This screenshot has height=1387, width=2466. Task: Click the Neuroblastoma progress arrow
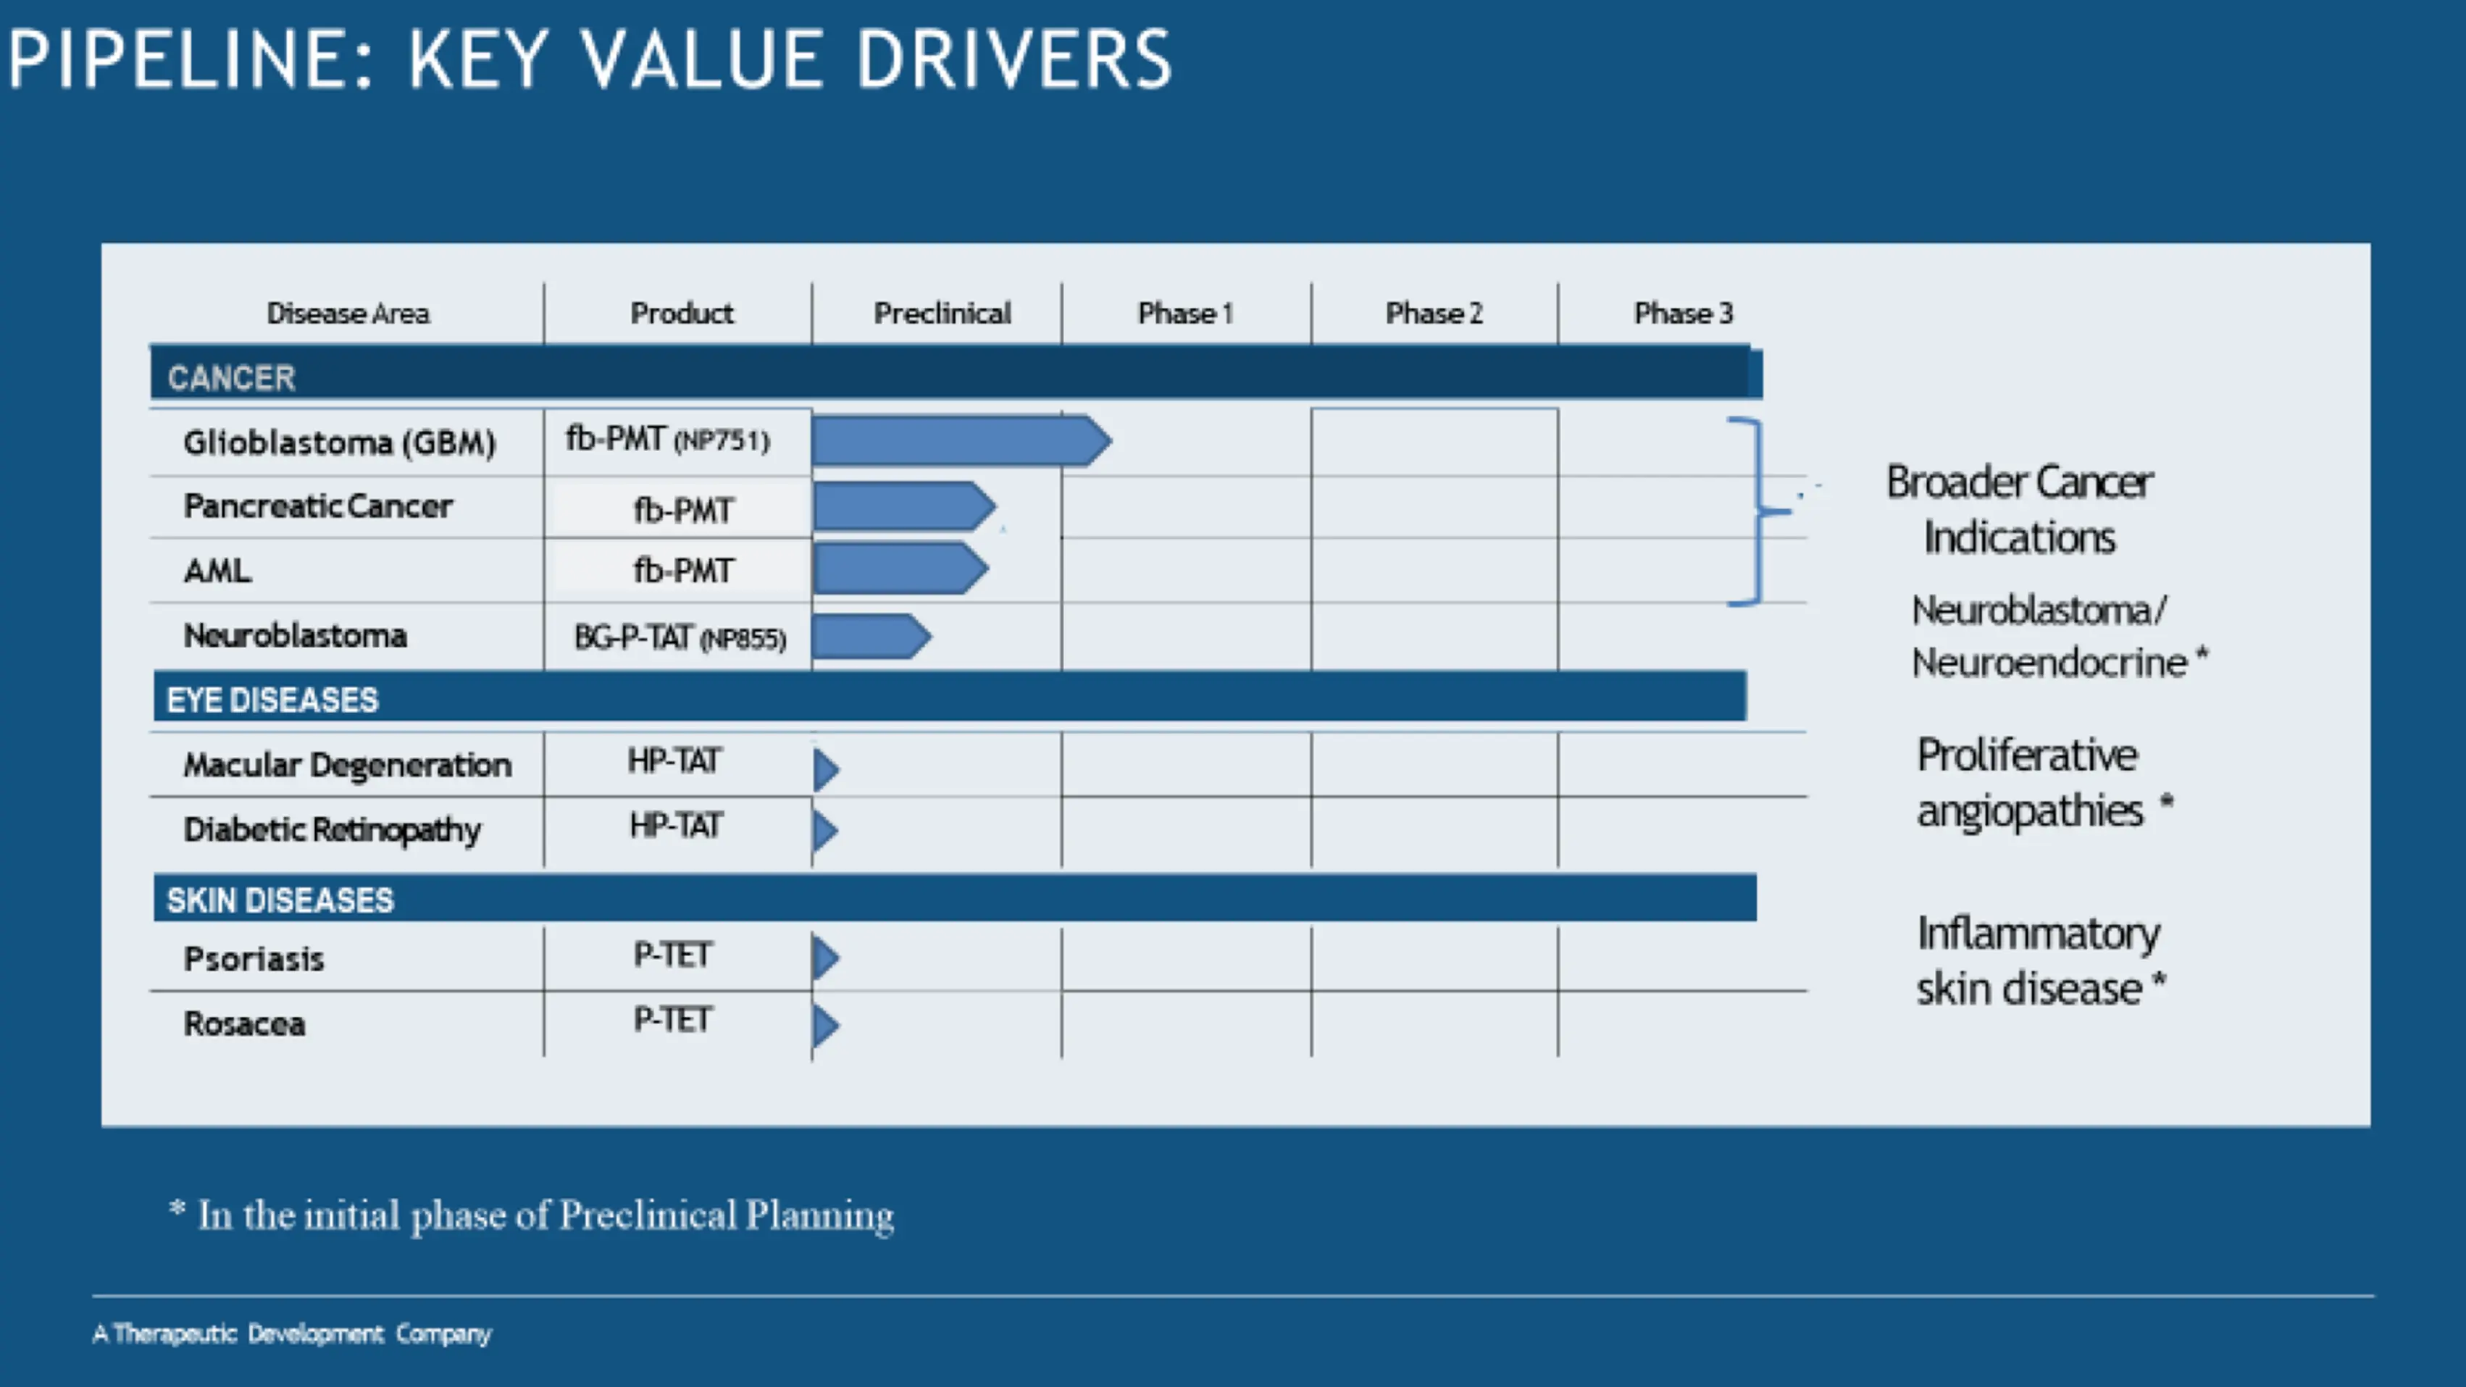tap(871, 637)
